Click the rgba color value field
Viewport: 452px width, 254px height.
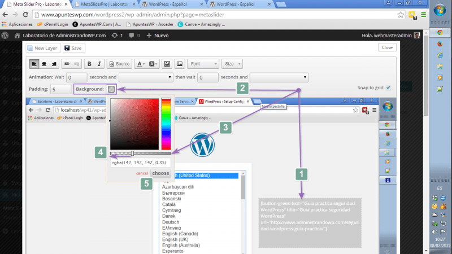point(140,163)
